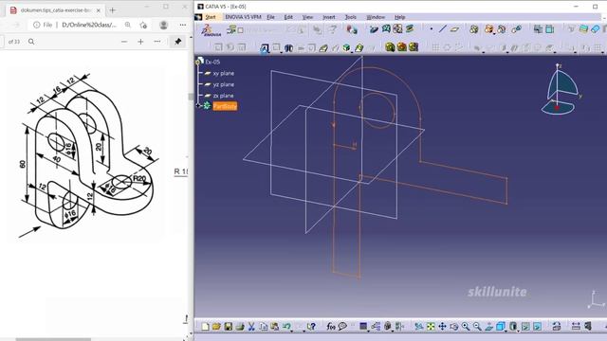This screenshot has height=341, width=607.
Task: Click the Cut scissors icon
Action: click(251, 327)
